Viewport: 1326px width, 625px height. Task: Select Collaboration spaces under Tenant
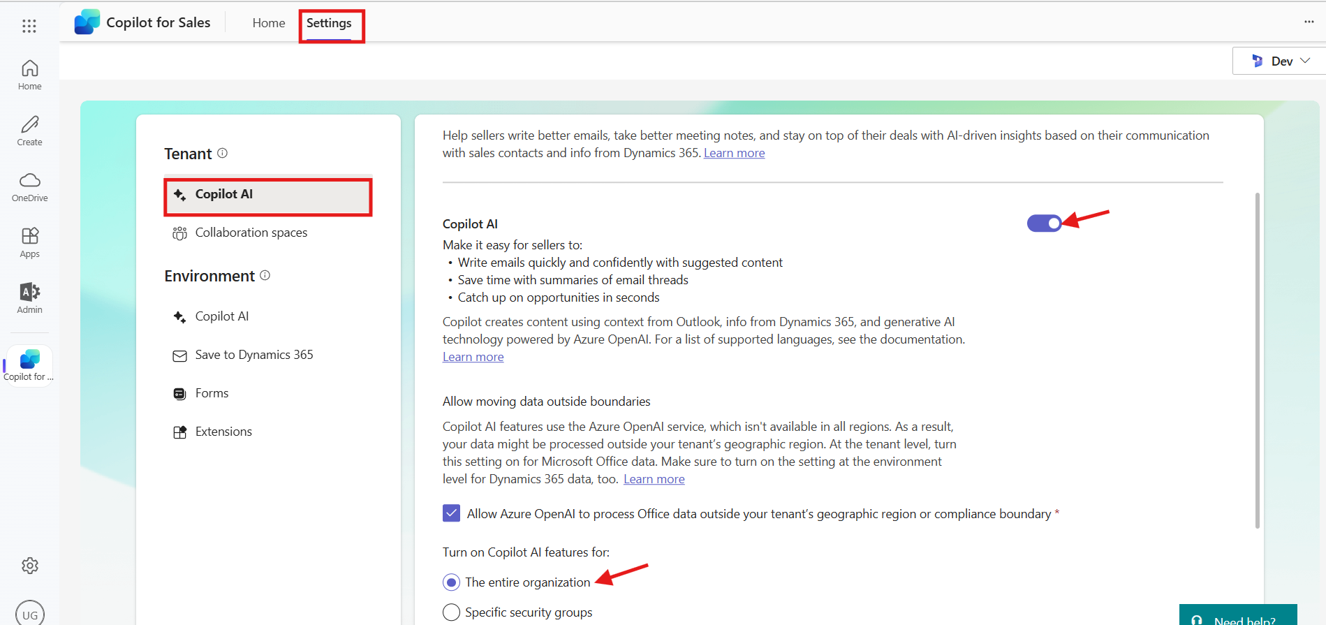[251, 233]
